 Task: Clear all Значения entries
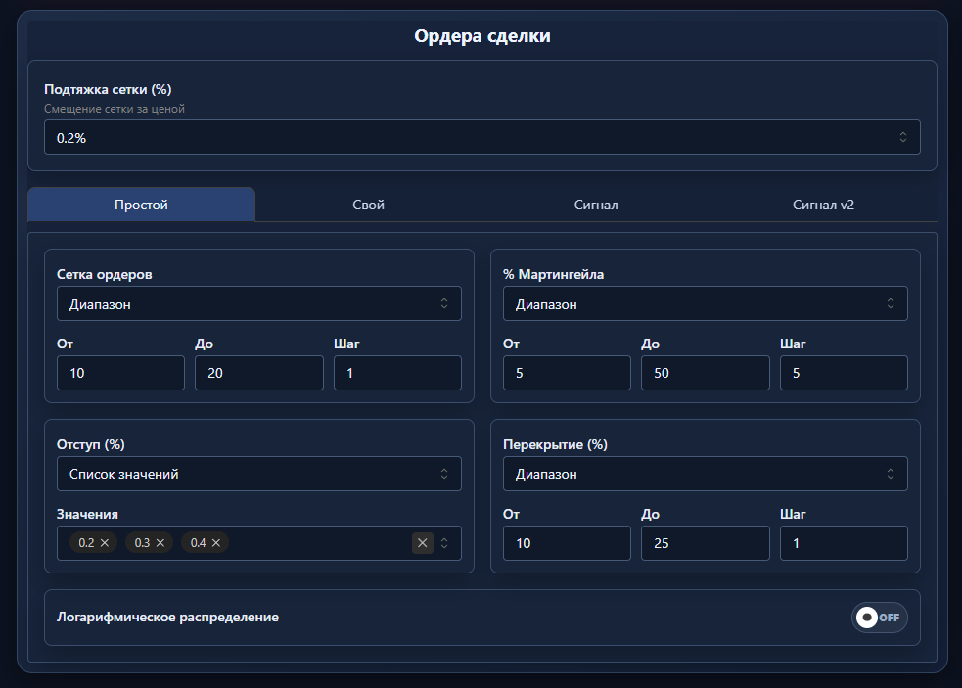coord(422,543)
